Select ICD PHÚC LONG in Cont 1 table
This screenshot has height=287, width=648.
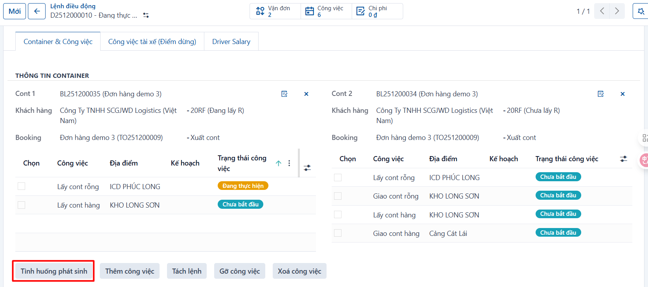click(135, 187)
